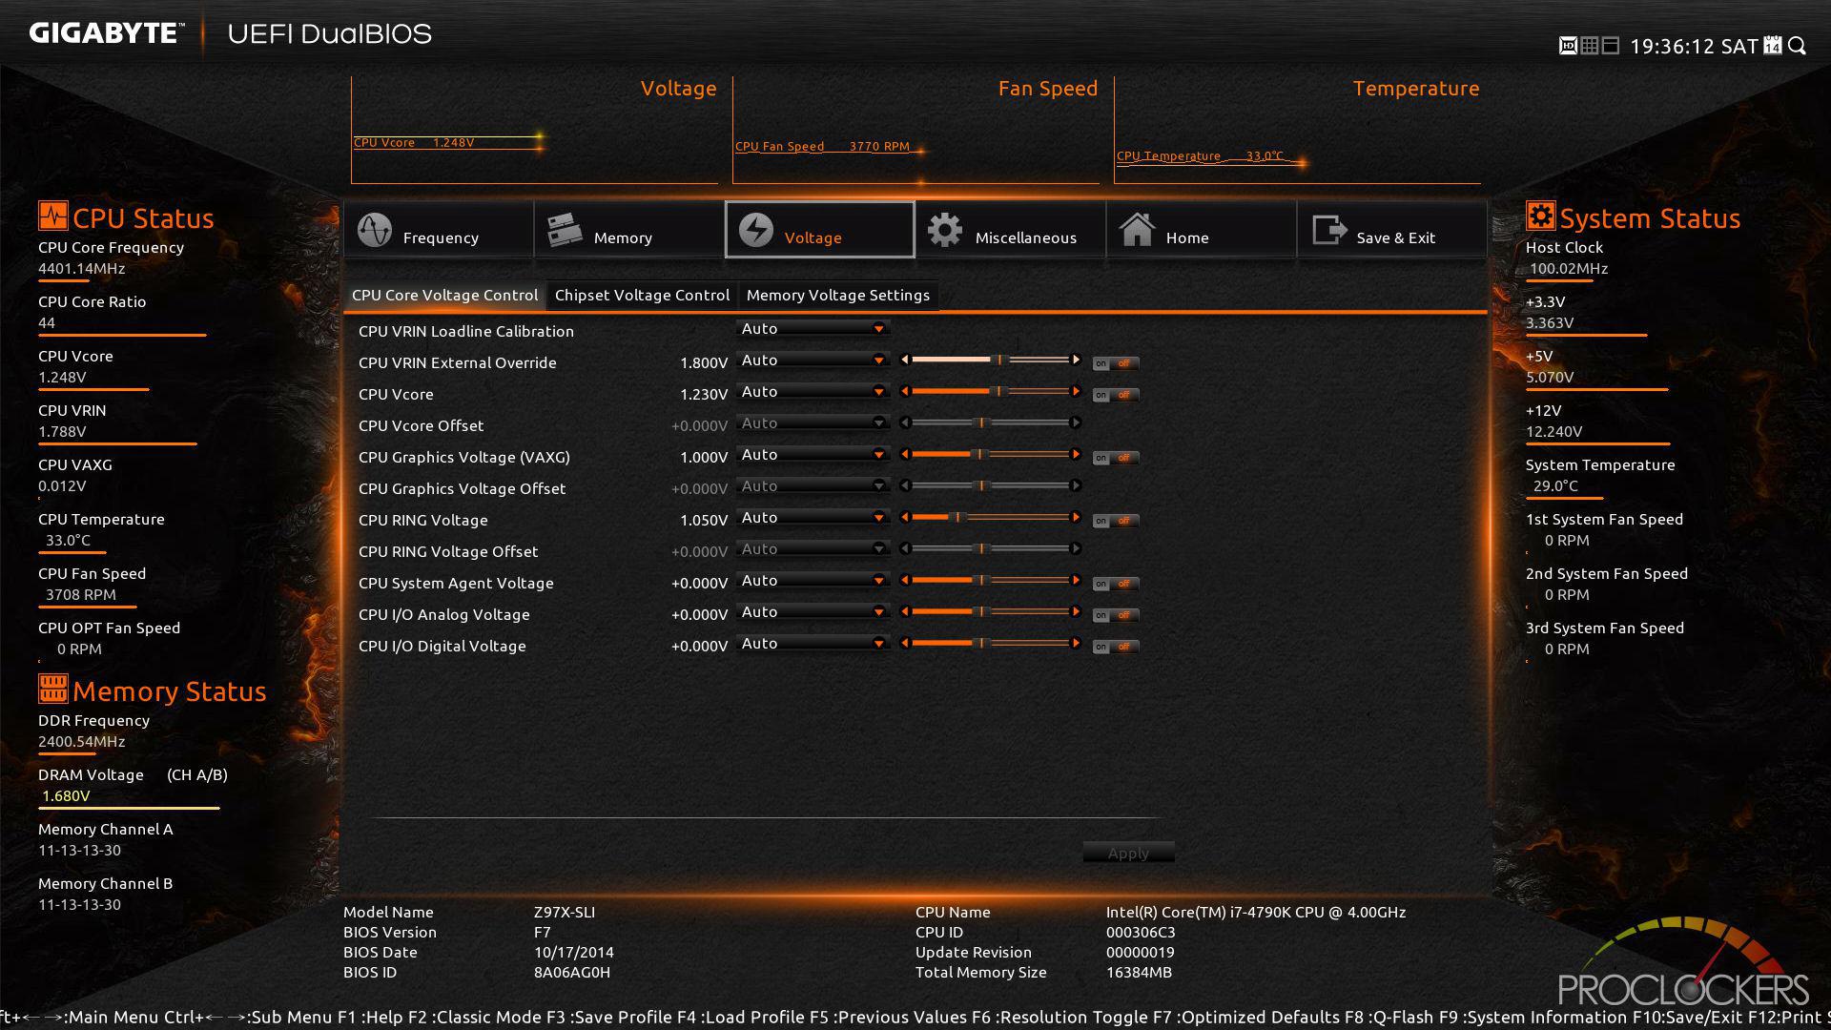Adjust the CPU Vcore slider track
This screenshot has height=1030, width=1831.
point(990,391)
